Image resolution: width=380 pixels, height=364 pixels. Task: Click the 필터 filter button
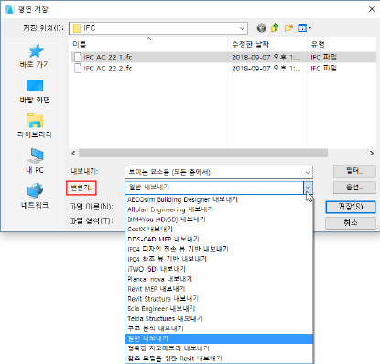coord(354,171)
